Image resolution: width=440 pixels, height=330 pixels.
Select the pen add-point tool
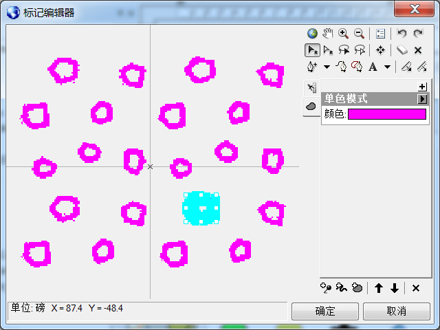point(311,67)
